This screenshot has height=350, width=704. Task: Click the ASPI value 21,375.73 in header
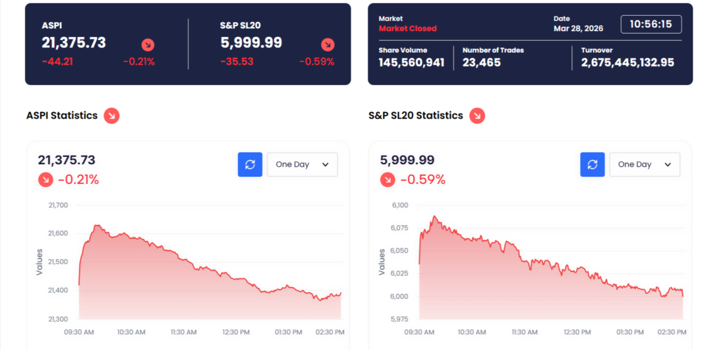coord(74,43)
